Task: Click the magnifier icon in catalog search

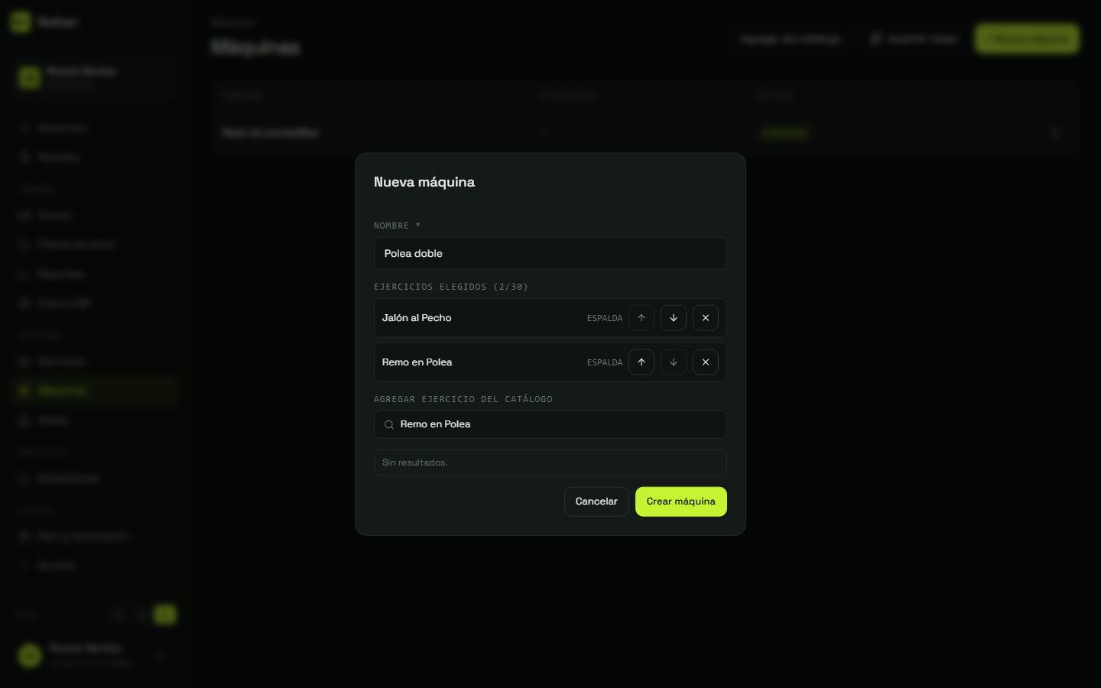Action: coord(389,425)
